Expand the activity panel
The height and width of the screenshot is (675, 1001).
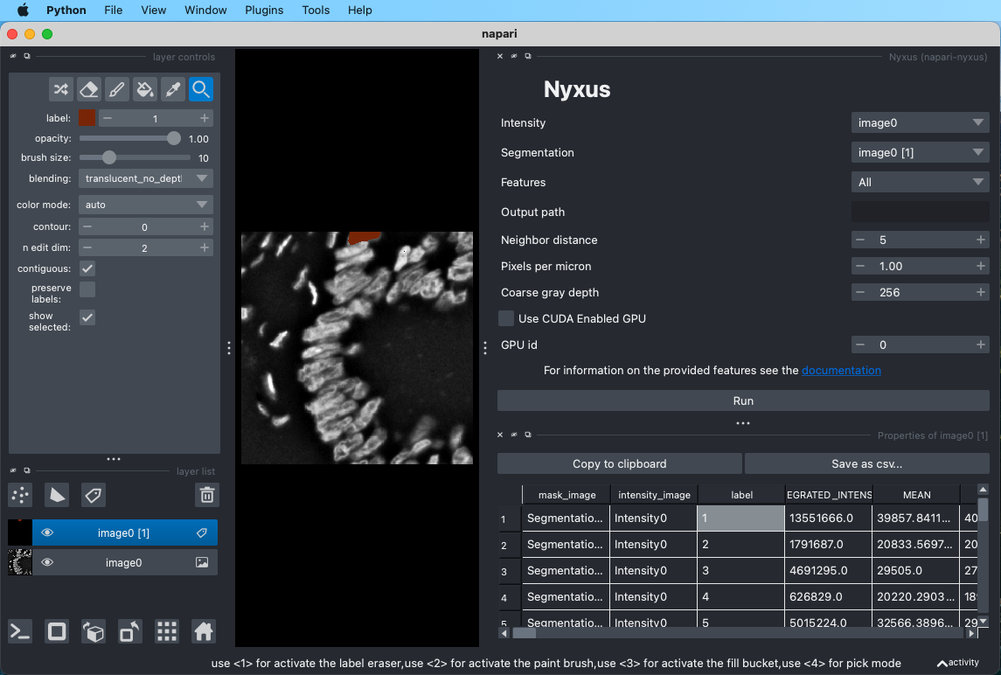[x=957, y=663]
